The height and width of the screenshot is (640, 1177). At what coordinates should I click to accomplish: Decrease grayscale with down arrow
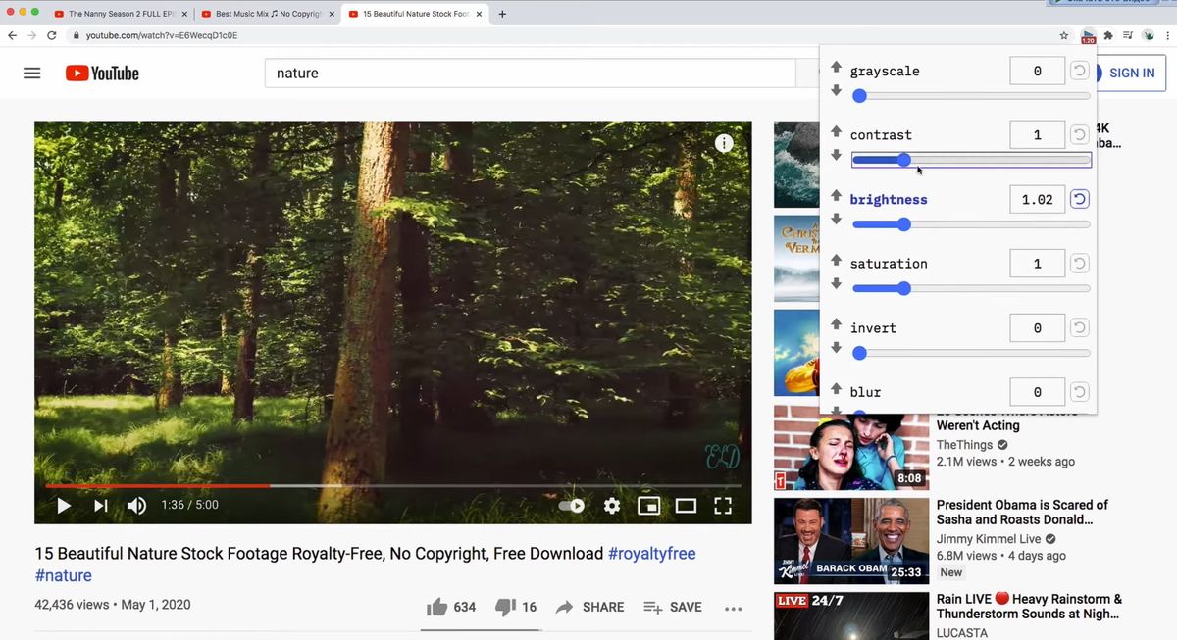pos(836,90)
